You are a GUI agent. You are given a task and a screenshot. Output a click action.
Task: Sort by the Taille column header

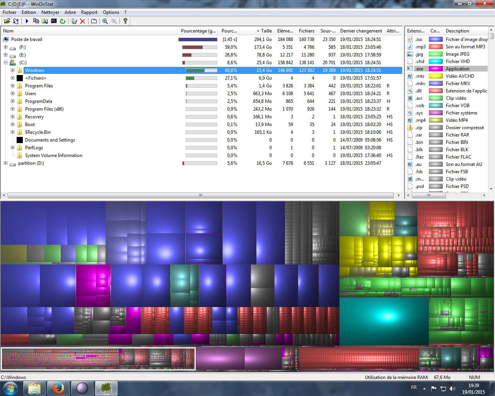pyautogui.click(x=257, y=31)
